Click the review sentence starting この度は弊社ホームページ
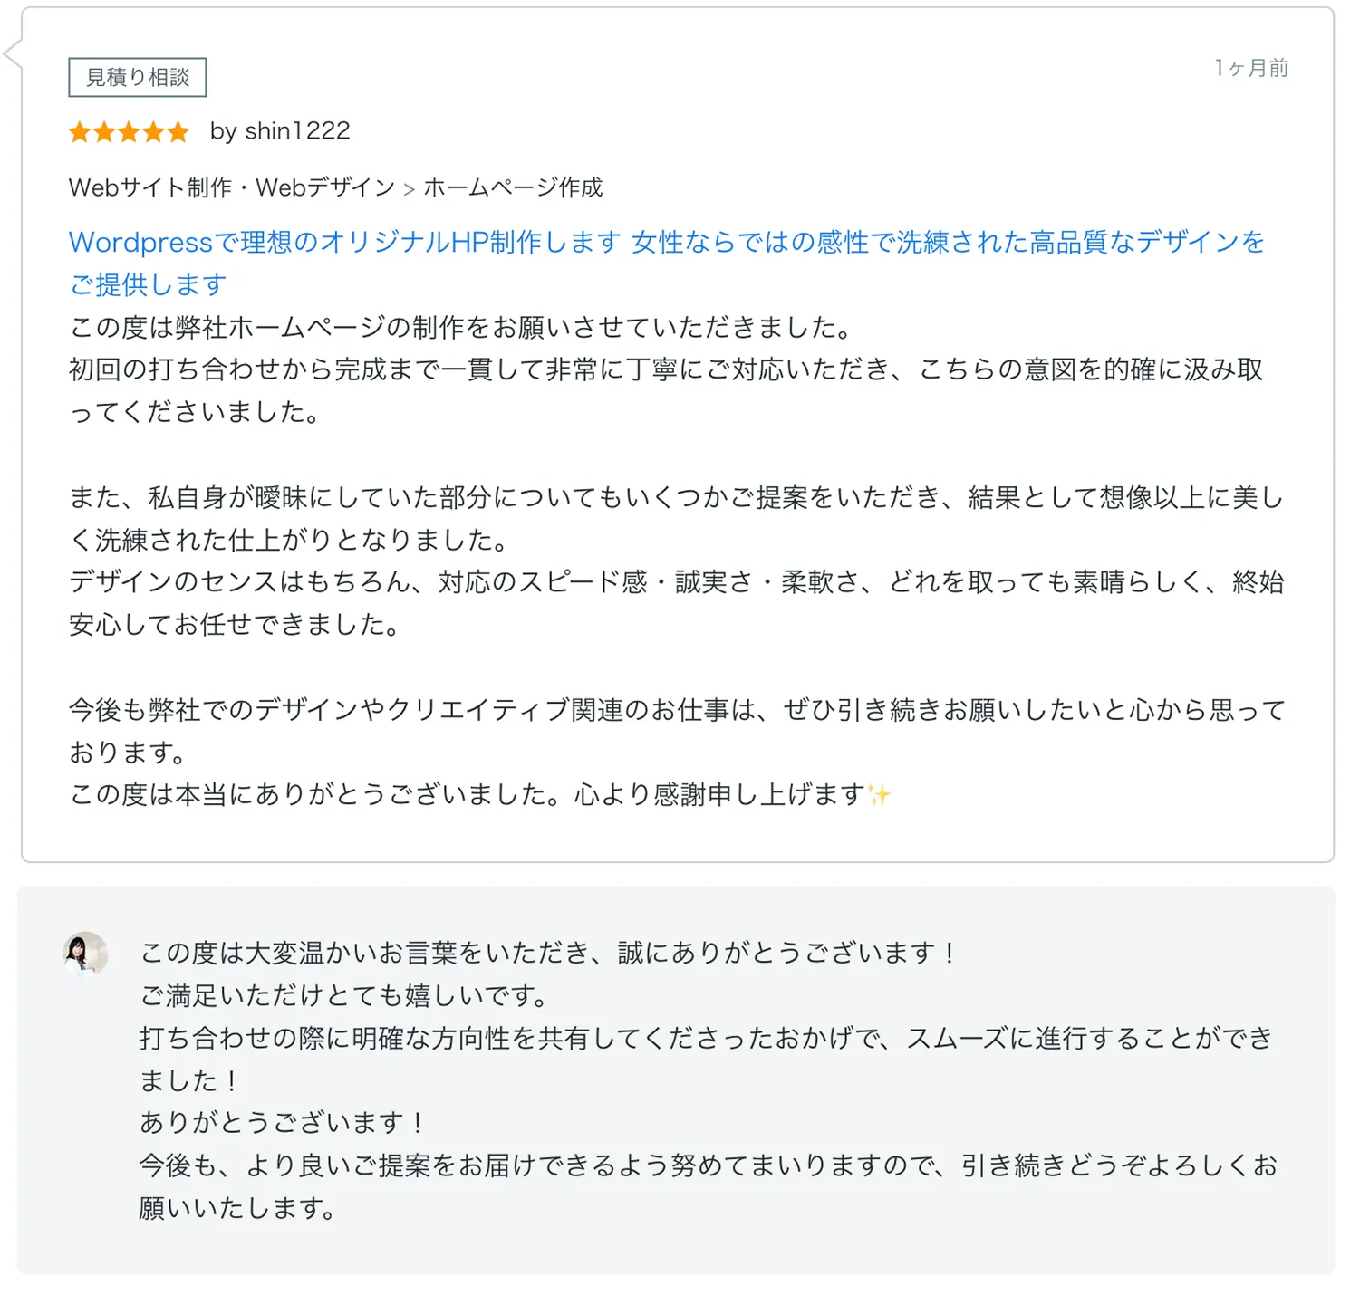 pos(462,327)
